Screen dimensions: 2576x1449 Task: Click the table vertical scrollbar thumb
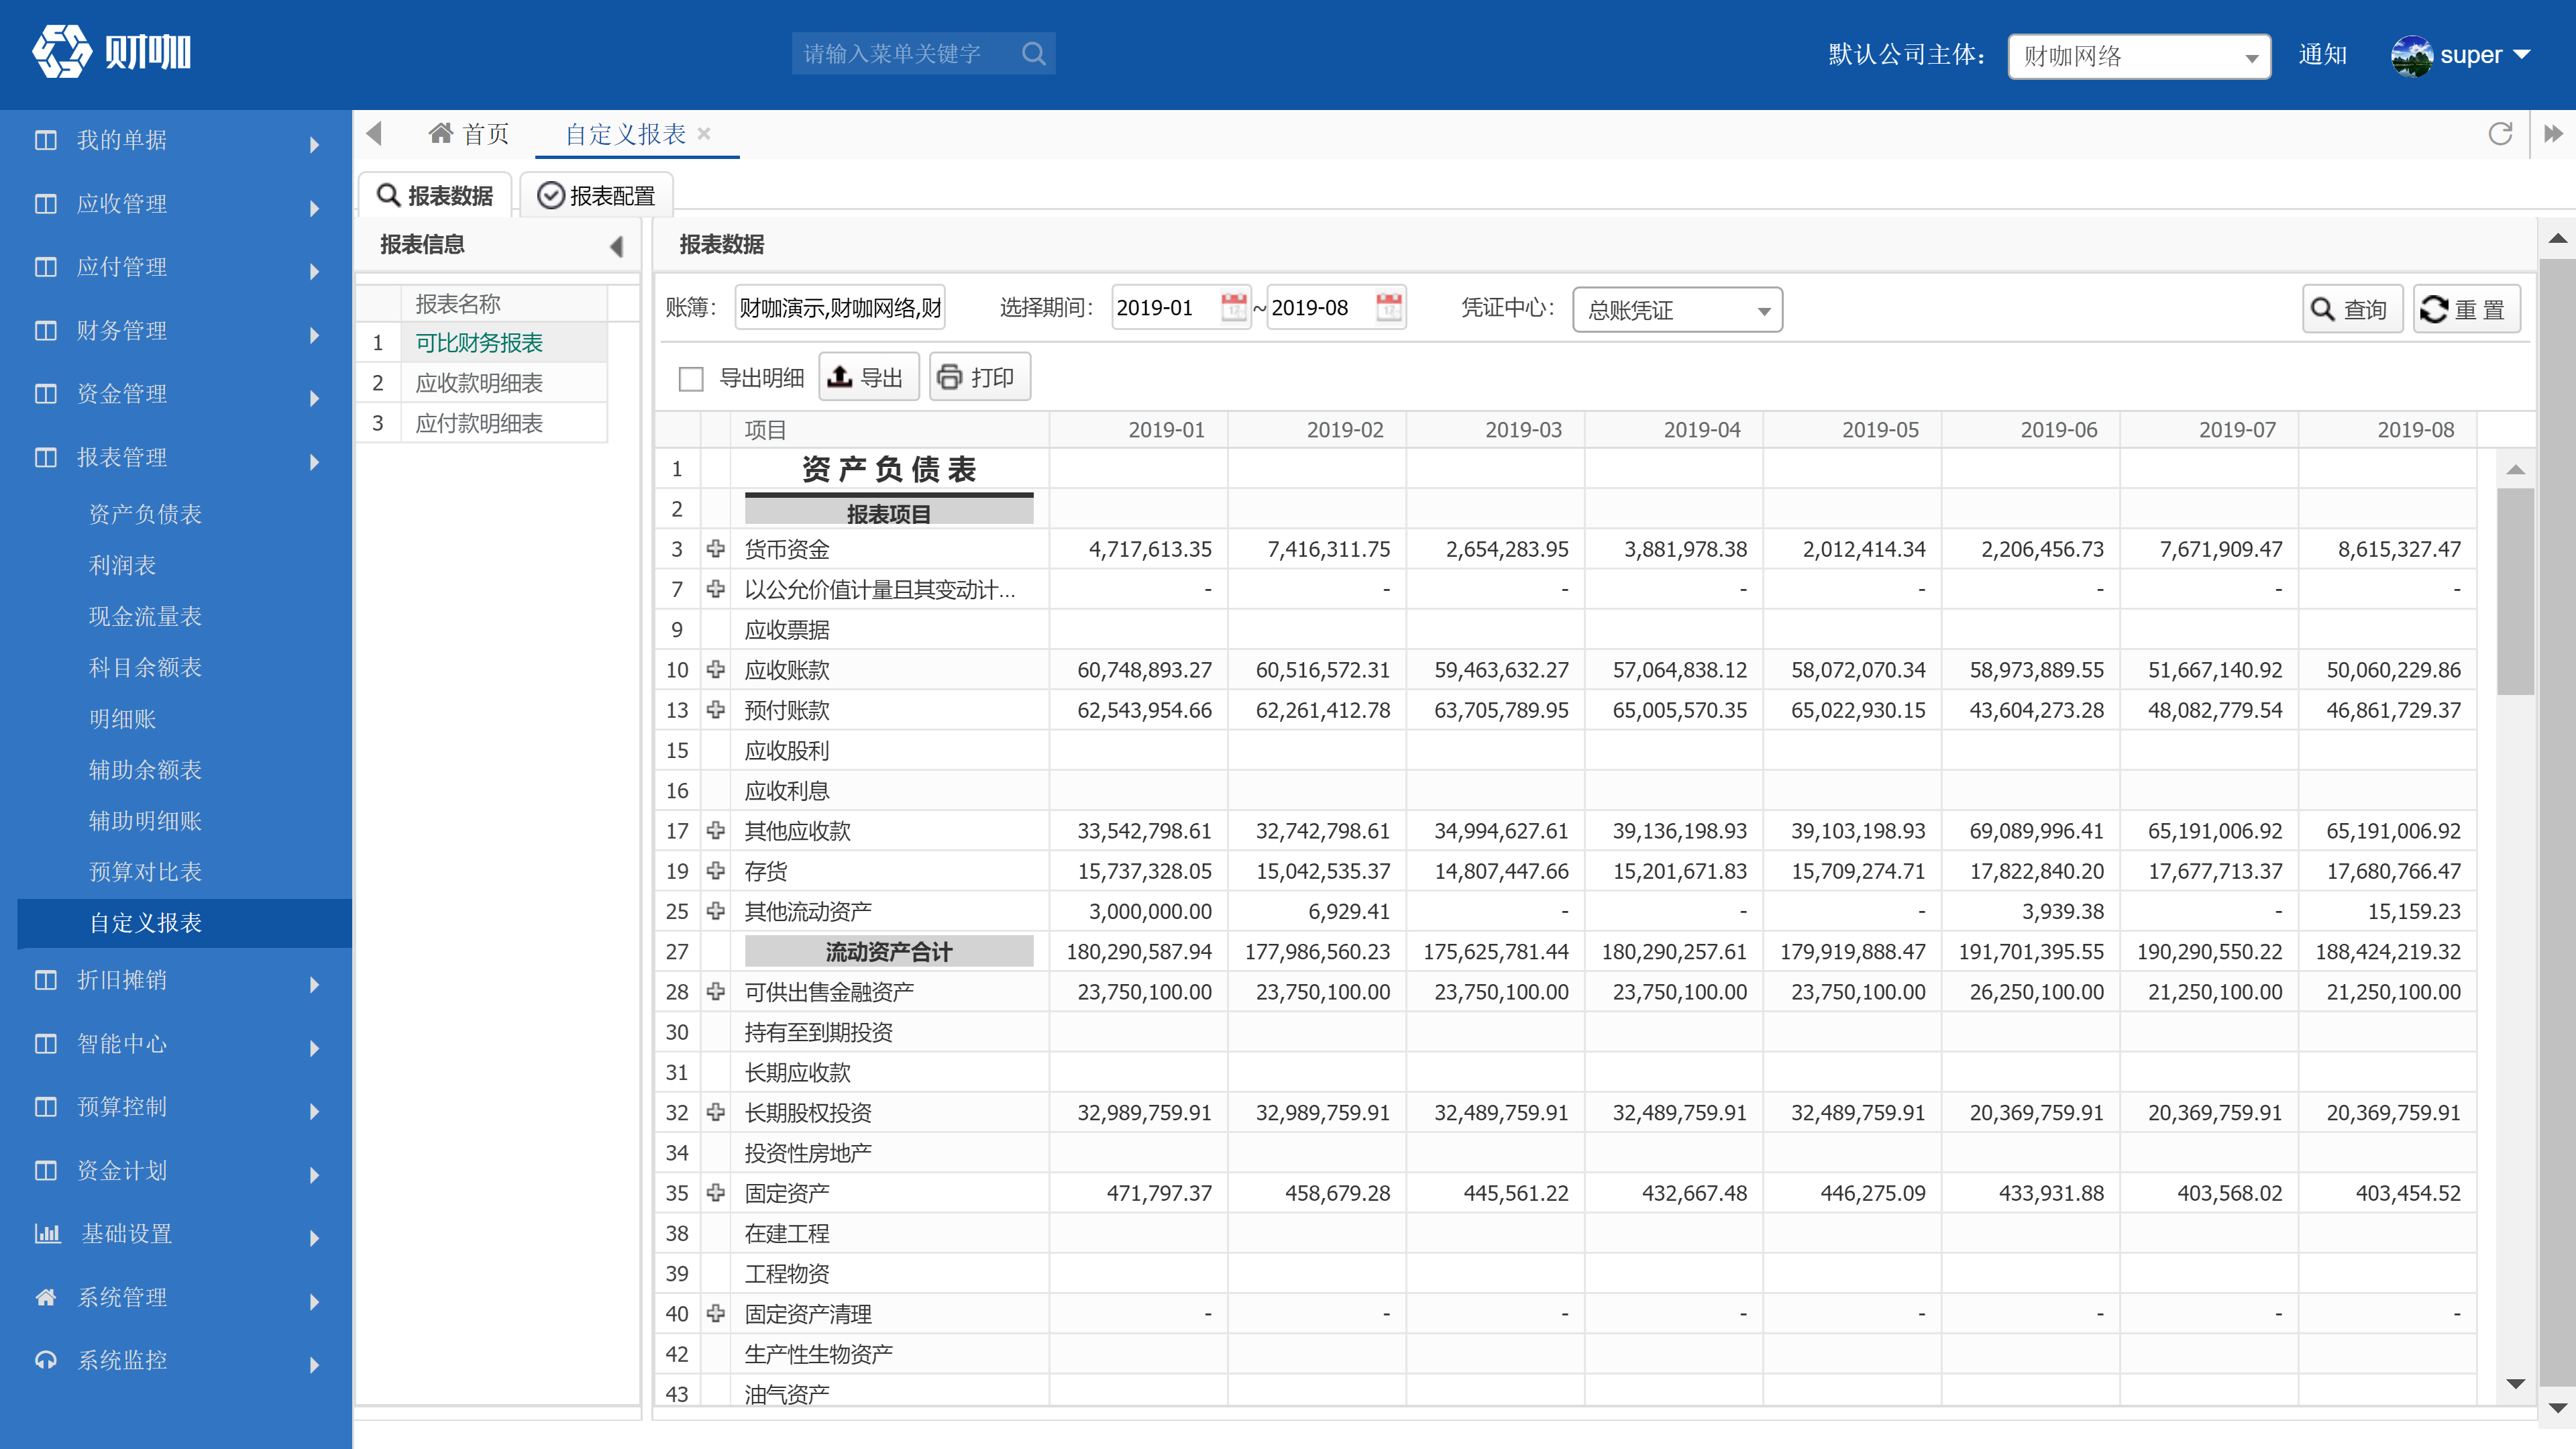[2515, 590]
